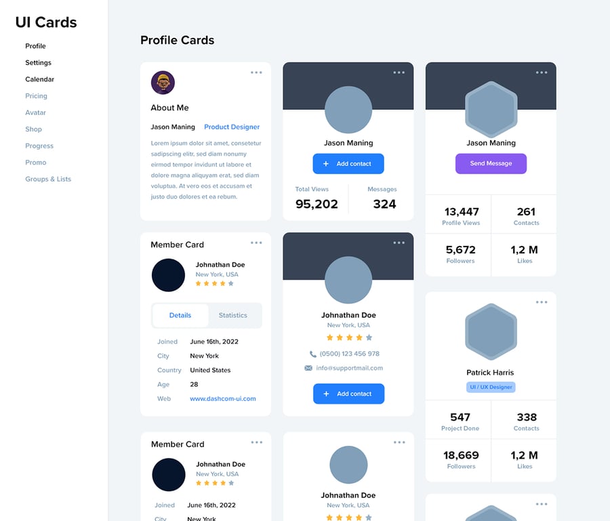Open Pricing in the sidebar
The height and width of the screenshot is (521, 610).
pos(36,96)
